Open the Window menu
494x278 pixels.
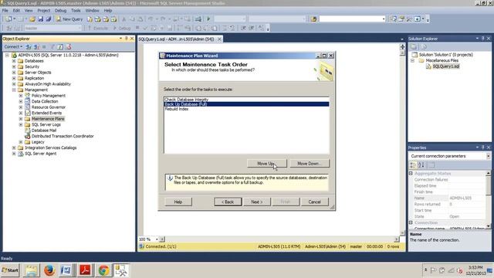coord(93,10)
